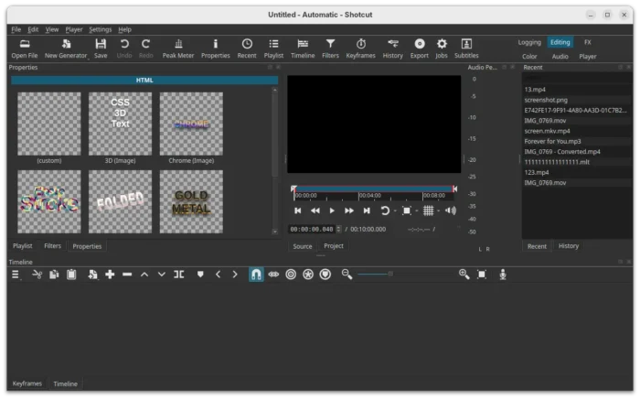Switch to the Logging layout
The image size is (640, 399).
[529, 42]
